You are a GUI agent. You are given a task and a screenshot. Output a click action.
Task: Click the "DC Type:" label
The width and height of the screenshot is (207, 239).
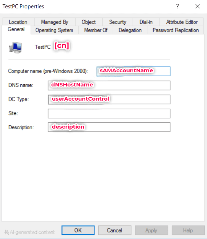click(19, 100)
